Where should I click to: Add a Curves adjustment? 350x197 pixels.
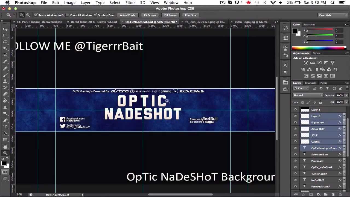click(319, 63)
